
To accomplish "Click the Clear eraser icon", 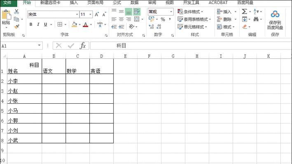I will [x=245, y=27].
